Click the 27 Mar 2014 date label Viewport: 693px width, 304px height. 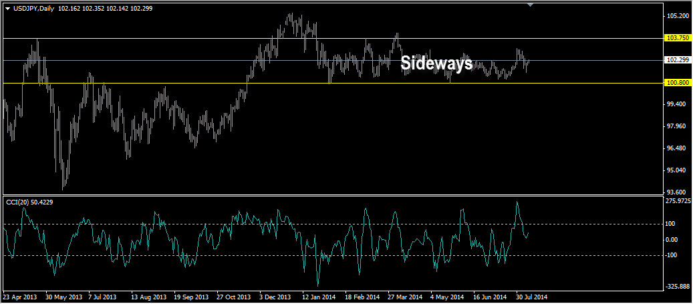point(406,297)
